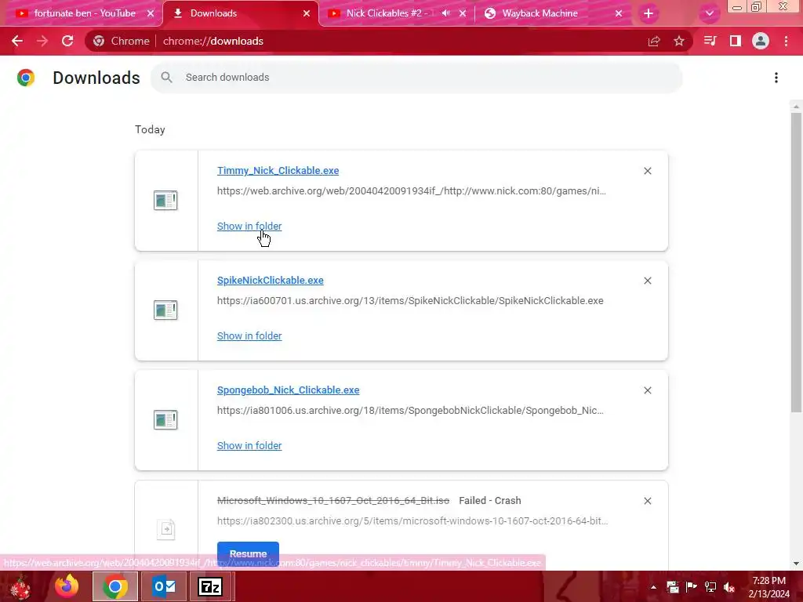Resume the failed Windows 10 ISO download
Image resolution: width=803 pixels, height=602 pixels.
(x=248, y=554)
